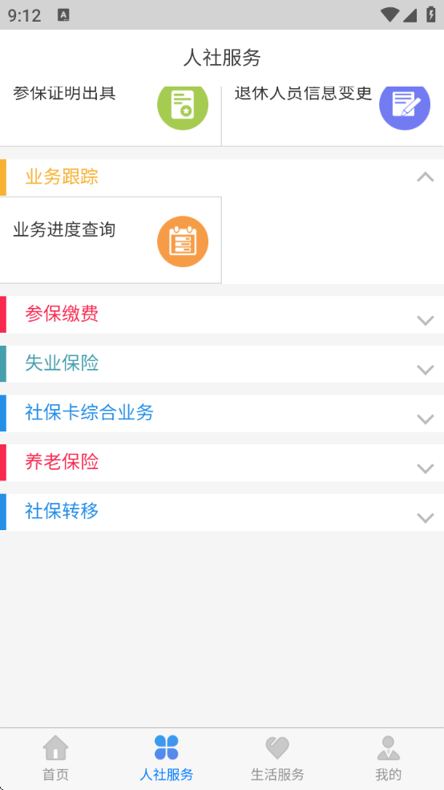Expand the 养老保险 section chevron
The width and height of the screenshot is (444, 790).
(426, 468)
